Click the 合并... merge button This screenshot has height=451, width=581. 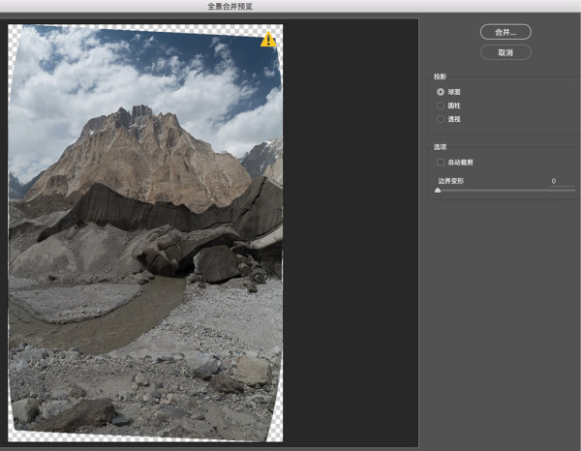pos(505,32)
